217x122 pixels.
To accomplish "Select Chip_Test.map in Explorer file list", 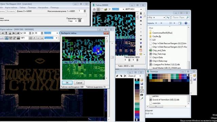I will point(159,54).
